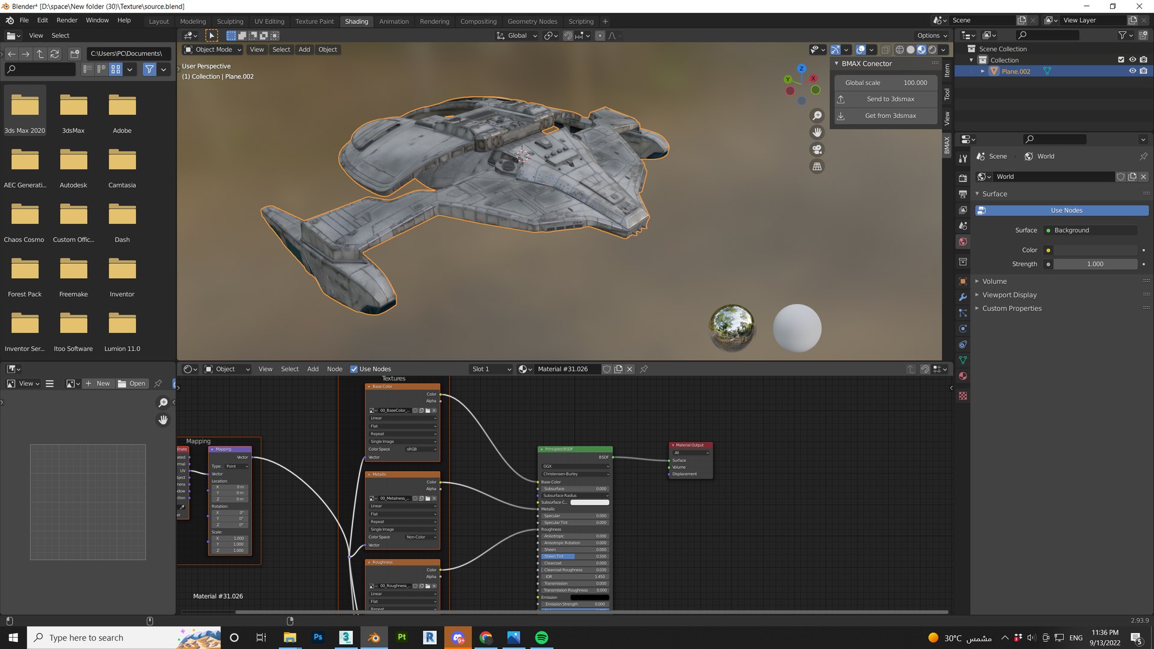
Task: Click the viewport pan hand gizmo
Action: click(x=817, y=132)
